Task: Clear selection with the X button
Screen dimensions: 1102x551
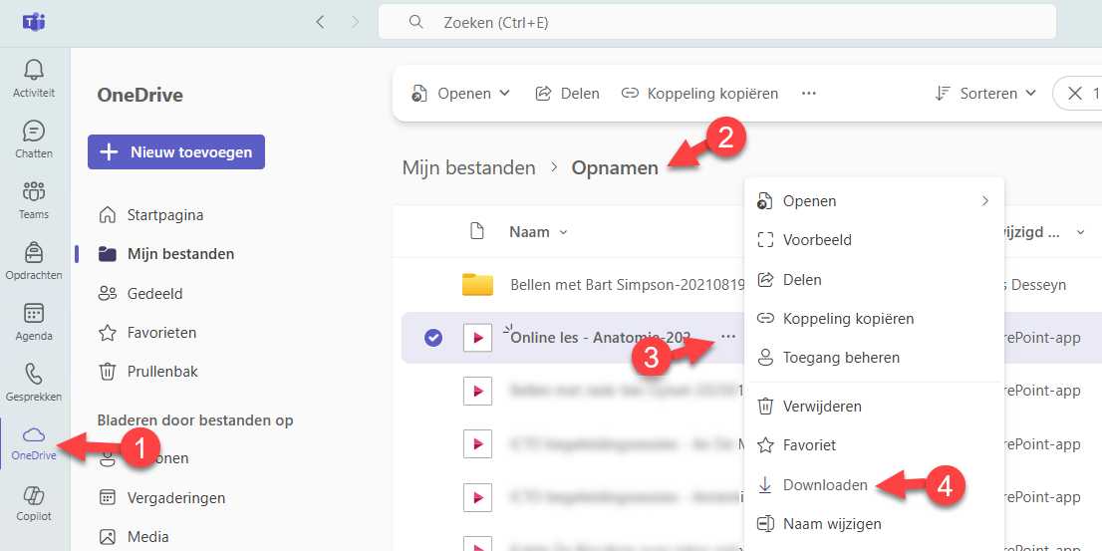Action: (x=1074, y=94)
